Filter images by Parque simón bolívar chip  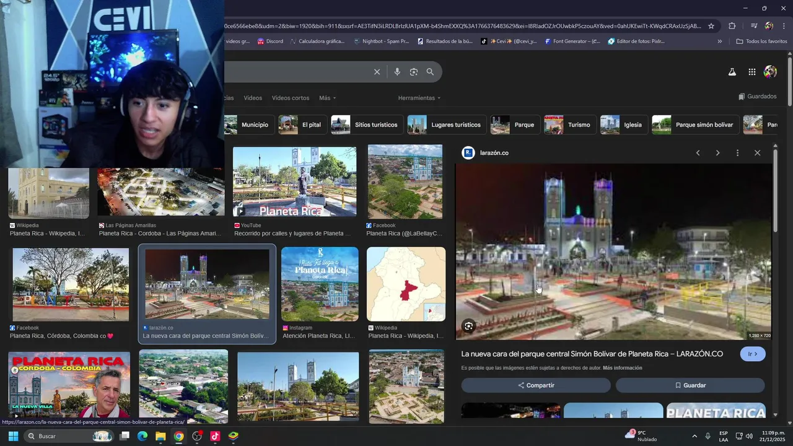click(696, 125)
